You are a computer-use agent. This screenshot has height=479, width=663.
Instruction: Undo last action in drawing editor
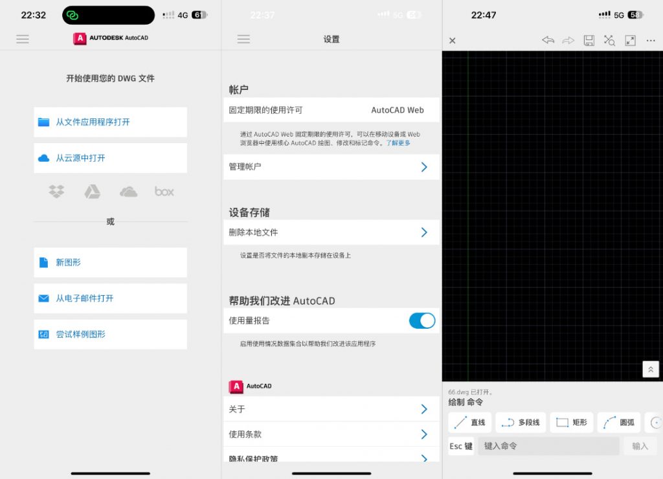548,40
